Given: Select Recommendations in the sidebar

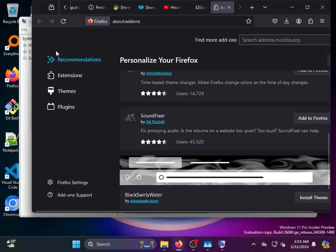Looking at the screenshot, I should point(74,60).
